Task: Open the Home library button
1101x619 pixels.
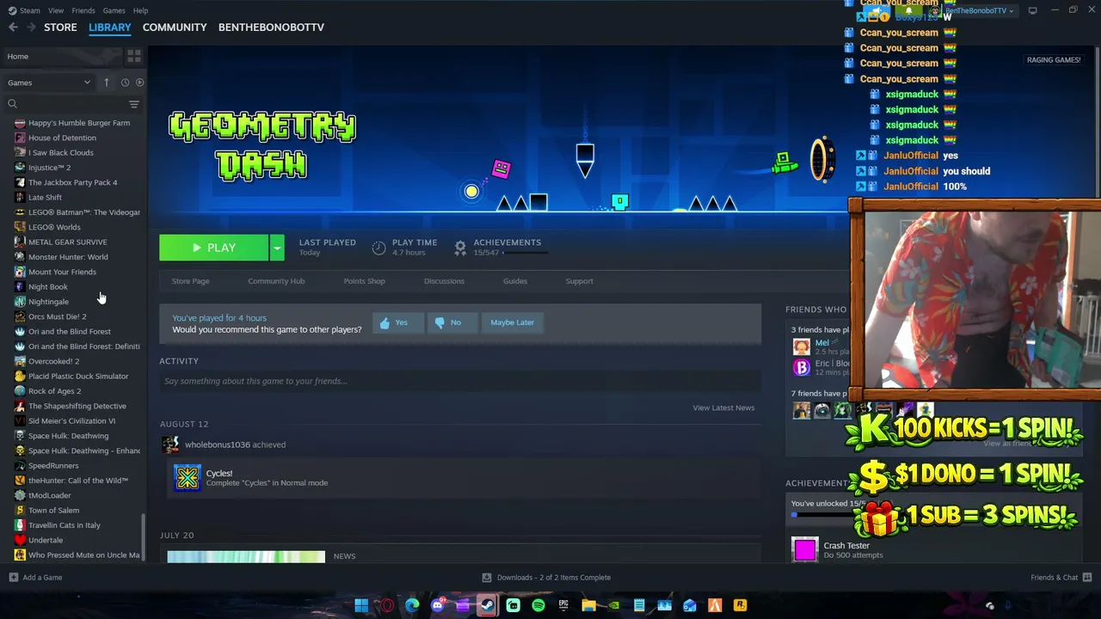Action: (62, 57)
